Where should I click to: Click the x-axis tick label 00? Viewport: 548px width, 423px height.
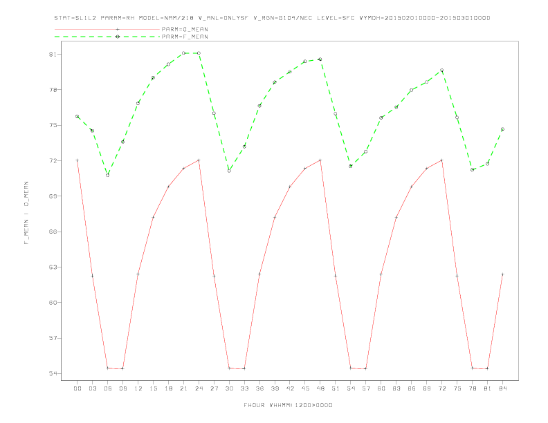[x=77, y=388]
